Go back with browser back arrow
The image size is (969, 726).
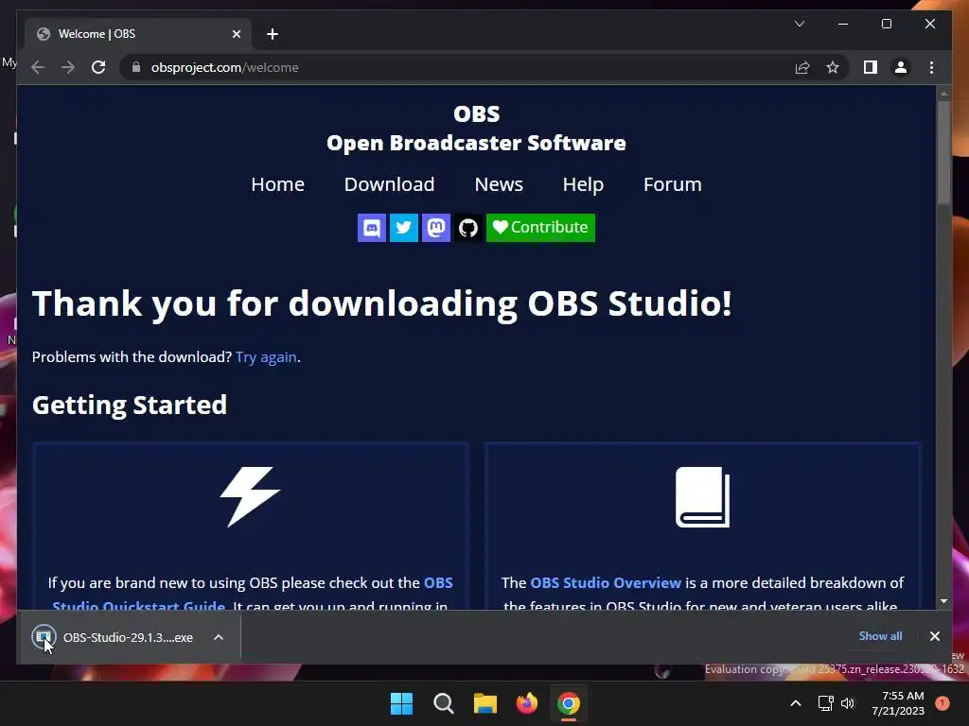38,67
